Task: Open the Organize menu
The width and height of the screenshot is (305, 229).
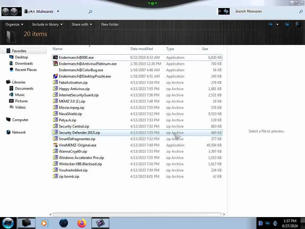Action: 14,24
